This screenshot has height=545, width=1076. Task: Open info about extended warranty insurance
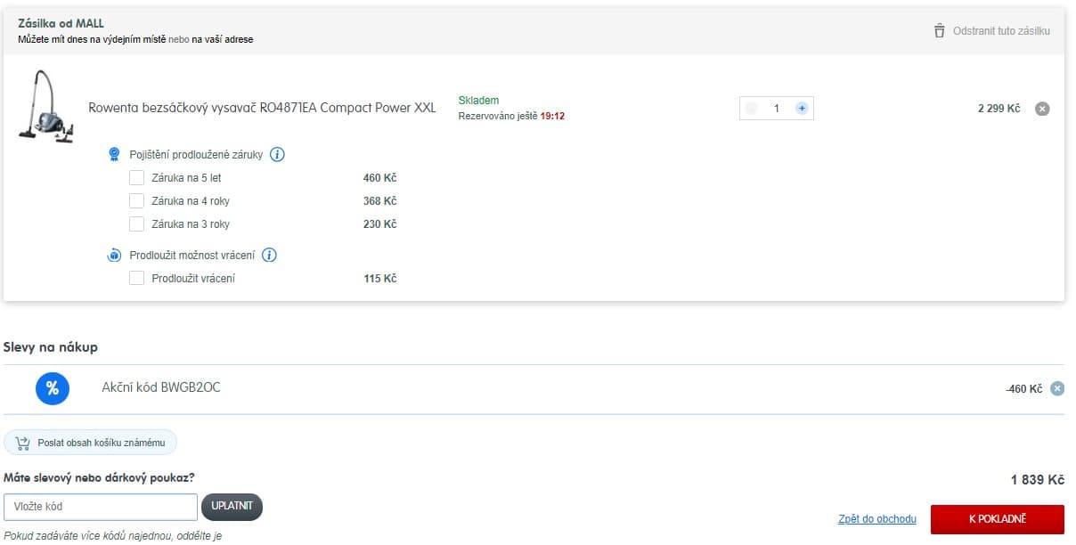click(277, 155)
